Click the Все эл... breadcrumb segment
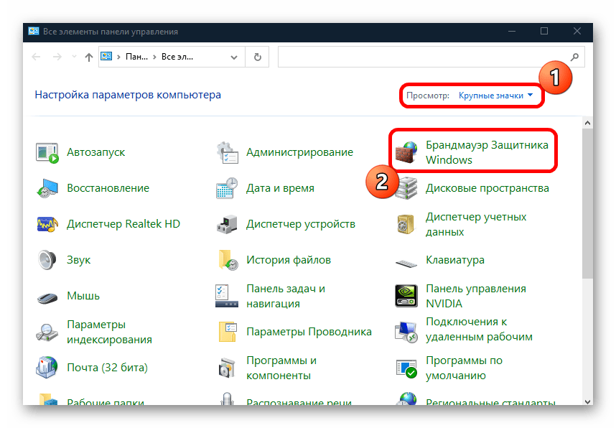The height and width of the screenshot is (428, 616). pos(177,57)
